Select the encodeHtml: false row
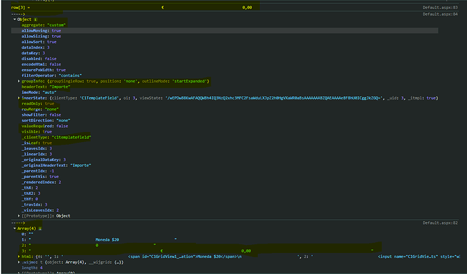Screen dimensions: 467x274 (x=41, y=64)
